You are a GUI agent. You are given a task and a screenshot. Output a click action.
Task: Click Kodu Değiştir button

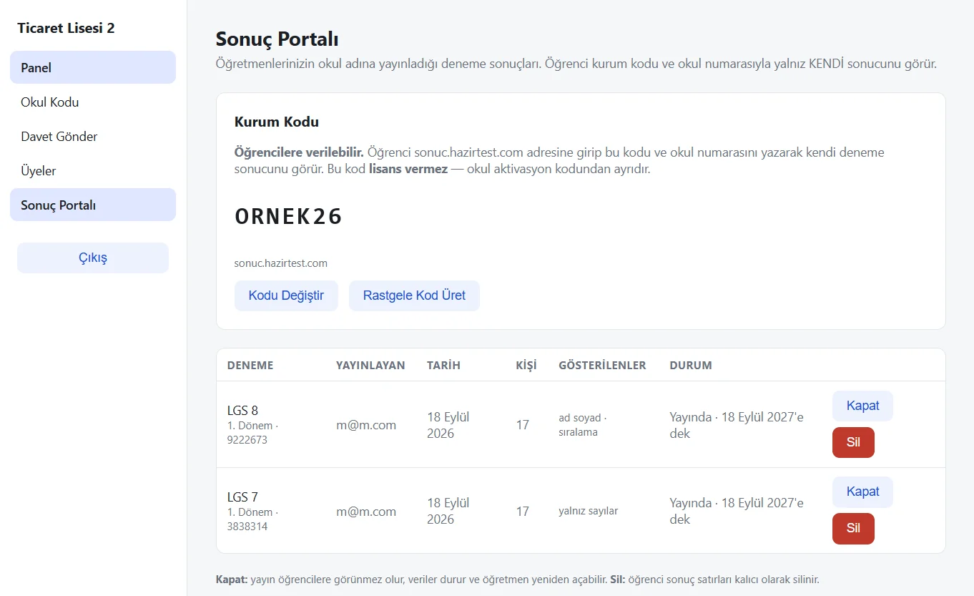coord(286,295)
